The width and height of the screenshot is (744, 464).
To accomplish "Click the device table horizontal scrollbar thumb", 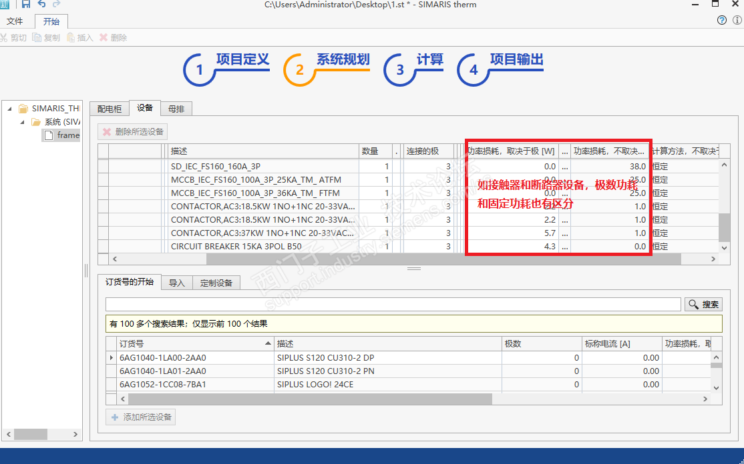I will [x=443, y=259].
